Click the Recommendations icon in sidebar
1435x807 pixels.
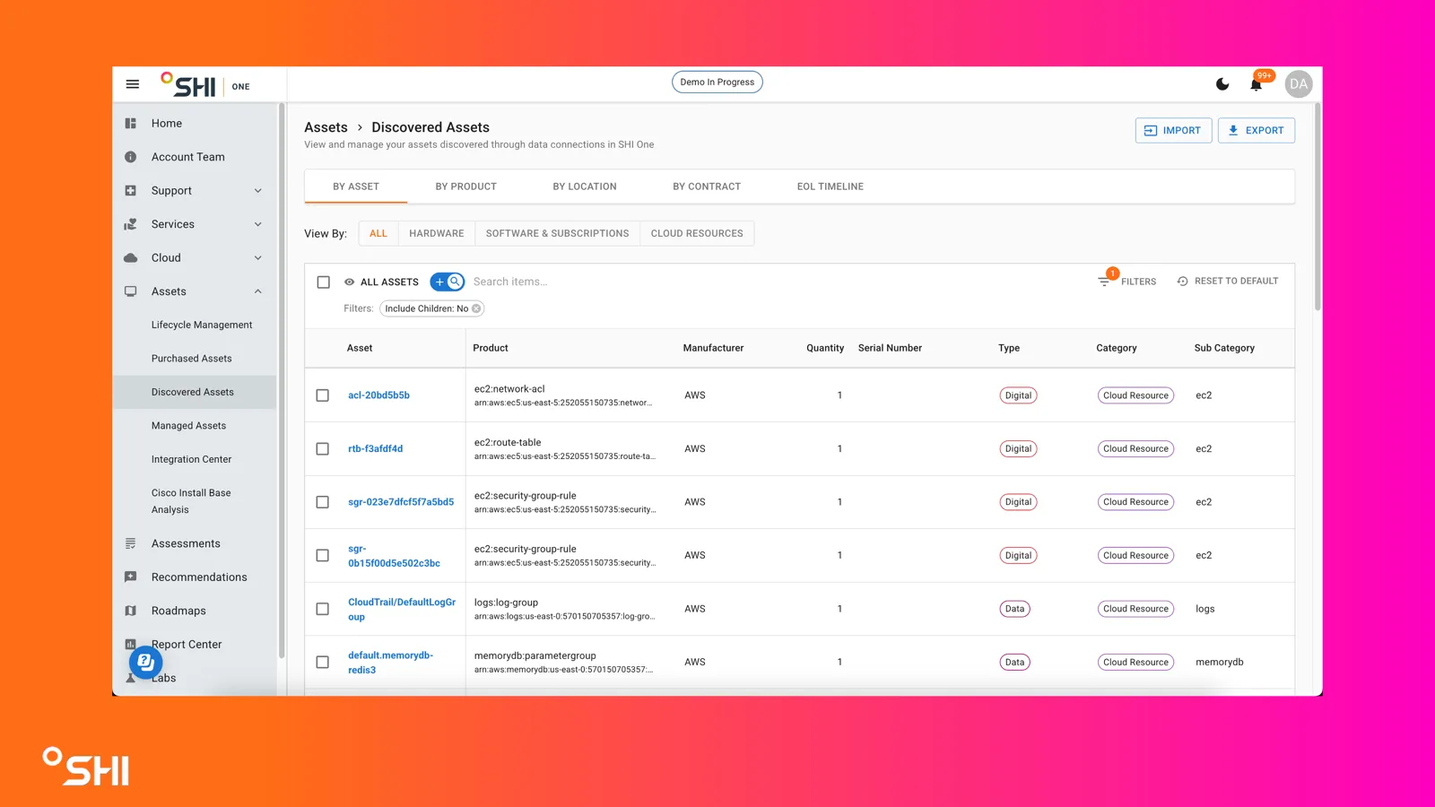pos(131,577)
